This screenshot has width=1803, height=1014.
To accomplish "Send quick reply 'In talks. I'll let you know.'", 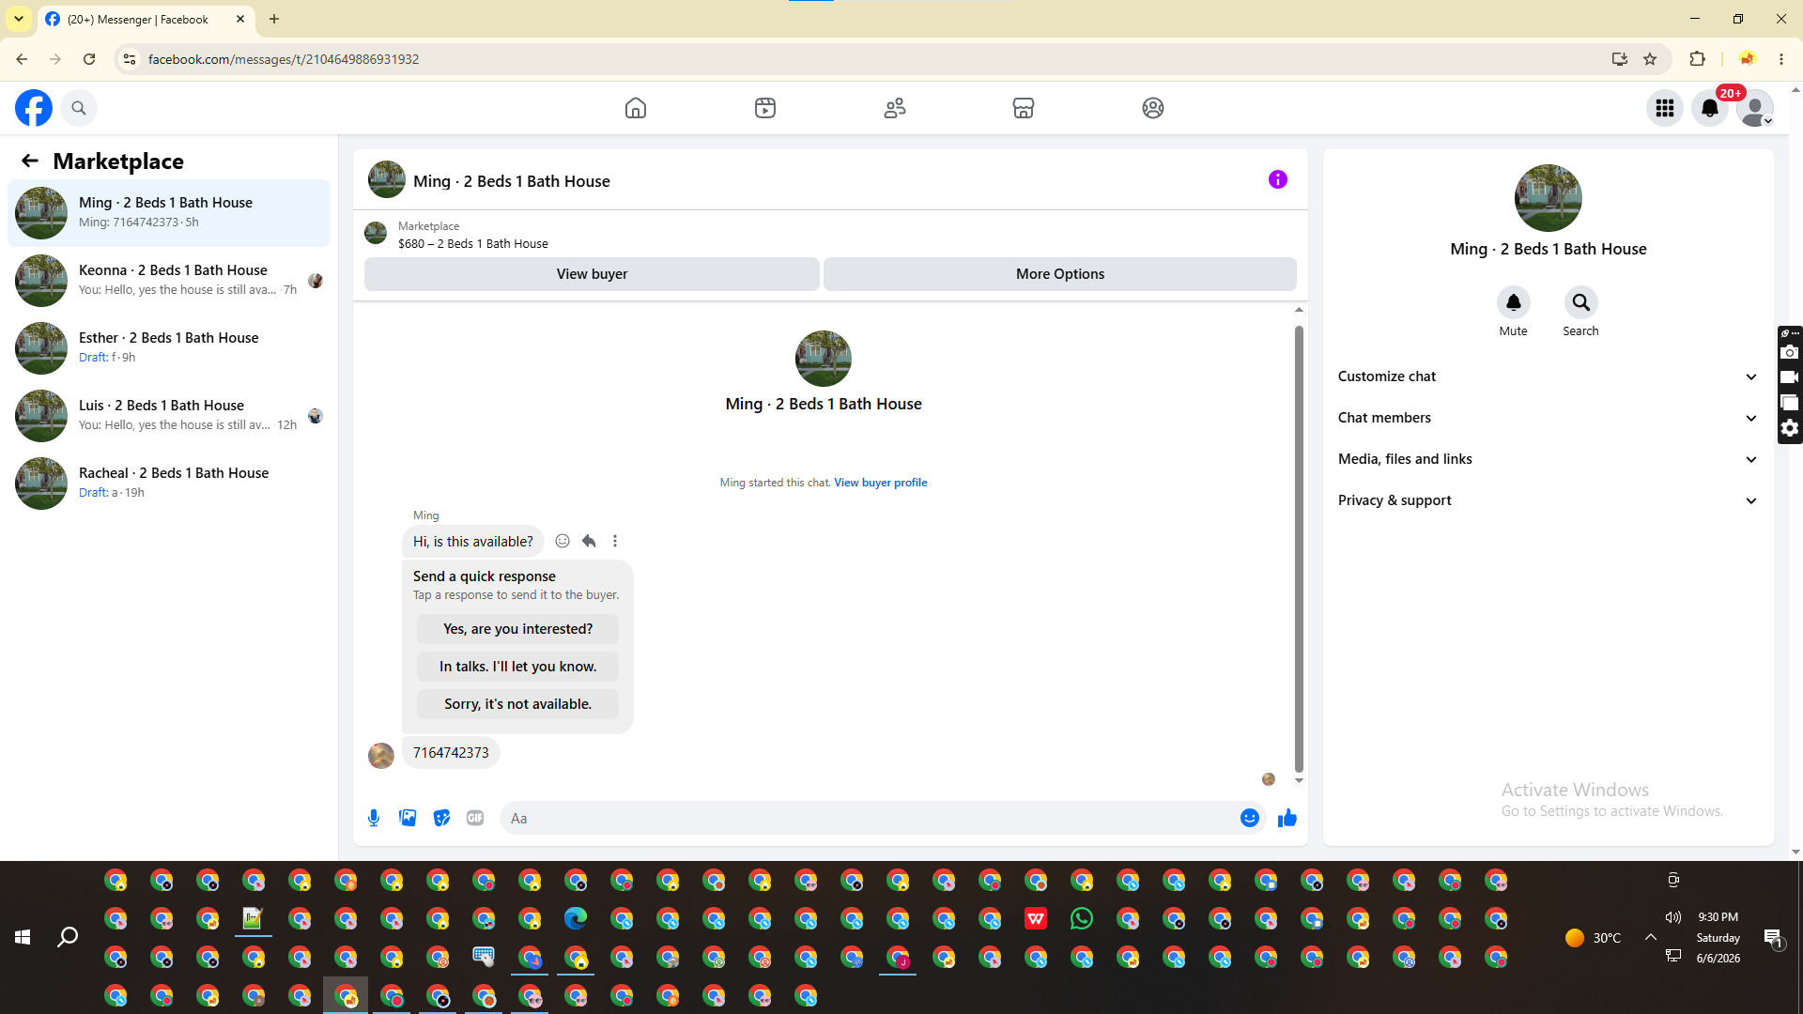I will click(x=517, y=667).
